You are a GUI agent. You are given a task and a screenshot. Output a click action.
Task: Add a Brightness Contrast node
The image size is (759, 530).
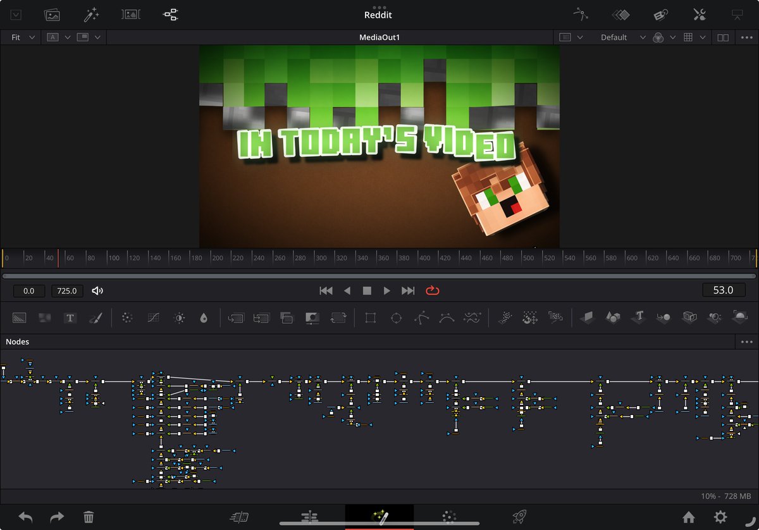[179, 317]
